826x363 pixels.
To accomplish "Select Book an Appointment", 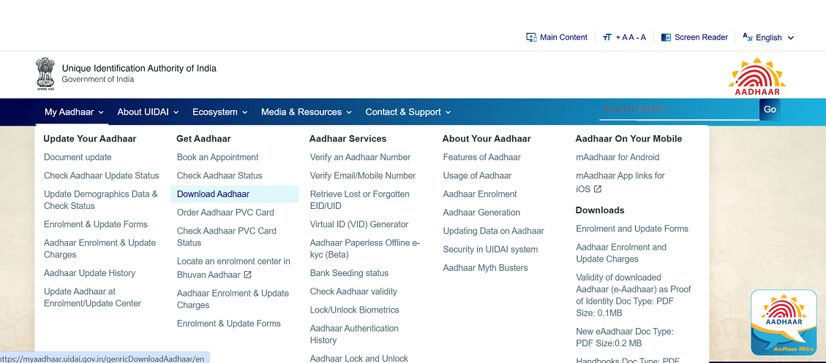I will pyautogui.click(x=217, y=157).
